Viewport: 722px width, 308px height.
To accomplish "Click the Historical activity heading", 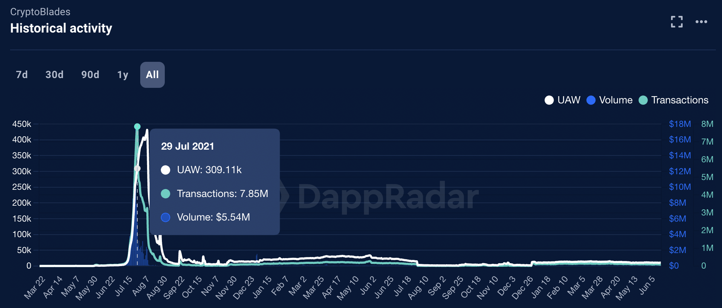I will pos(61,28).
